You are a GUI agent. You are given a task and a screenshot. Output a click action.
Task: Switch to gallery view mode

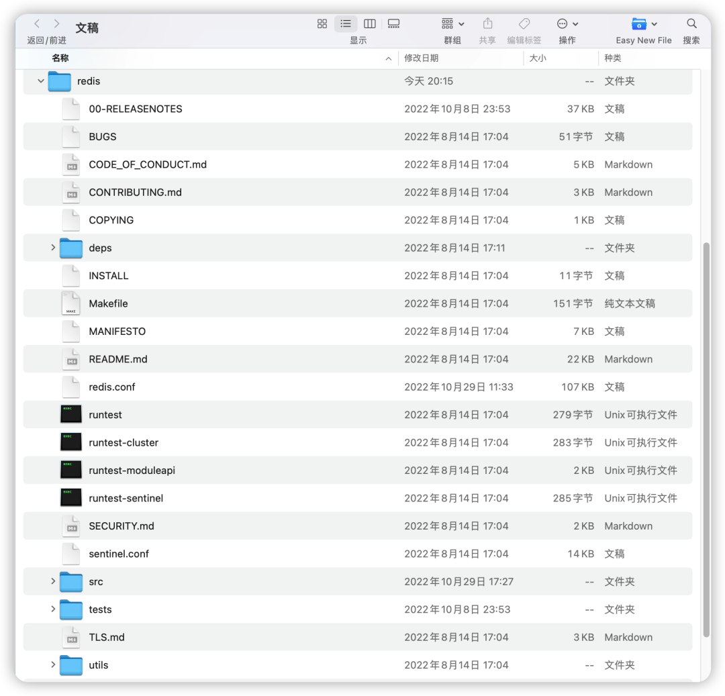coord(393,23)
